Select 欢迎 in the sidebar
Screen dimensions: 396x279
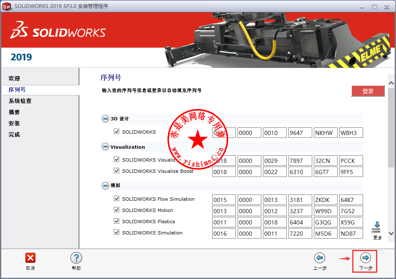pyautogui.click(x=15, y=78)
